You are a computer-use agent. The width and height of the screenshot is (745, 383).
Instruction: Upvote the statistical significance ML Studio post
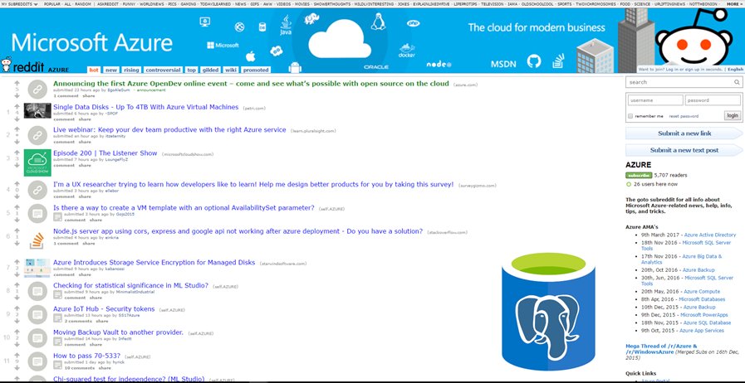point(17,284)
